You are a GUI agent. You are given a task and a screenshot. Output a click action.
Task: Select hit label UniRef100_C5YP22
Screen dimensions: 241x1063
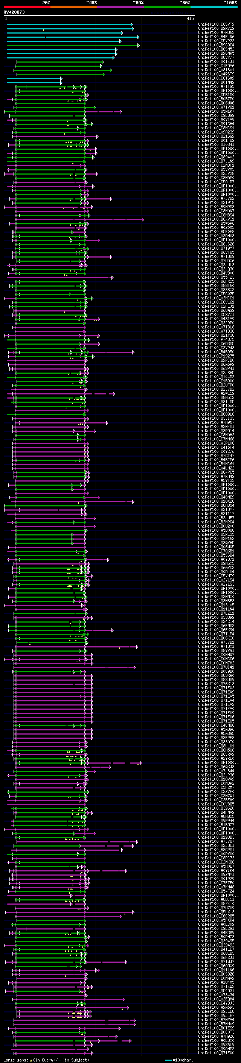(216, 41)
